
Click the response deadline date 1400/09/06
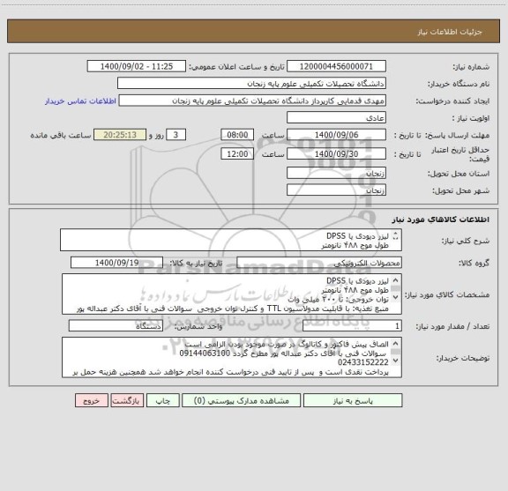pos(336,135)
